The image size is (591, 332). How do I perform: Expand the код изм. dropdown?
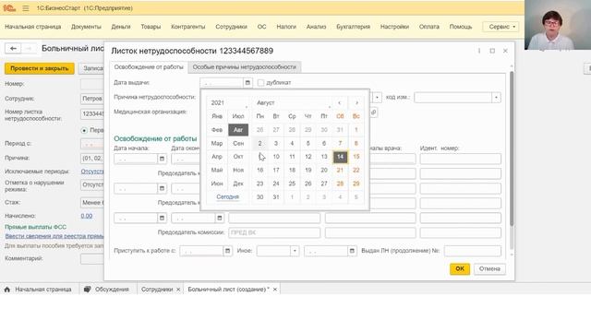[497, 98]
